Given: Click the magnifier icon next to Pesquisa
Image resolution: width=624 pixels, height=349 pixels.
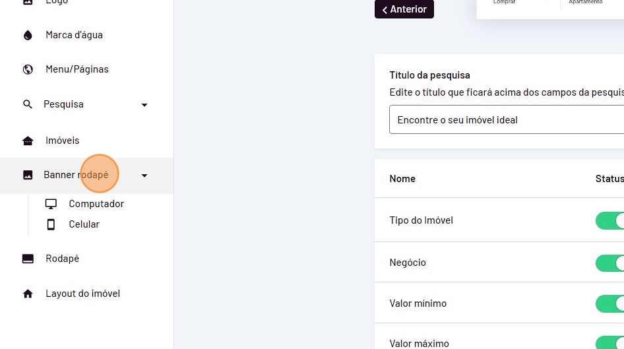Looking at the screenshot, I should [x=28, y=104].
